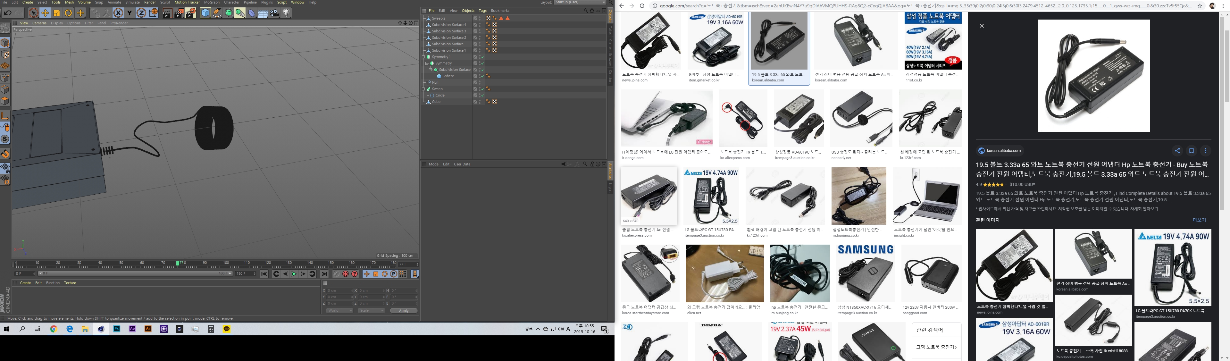Click the timeline preview range slider bar
Image resolution: width=1230 pixels, height=361 pixels.
click(x=135, y=273)
